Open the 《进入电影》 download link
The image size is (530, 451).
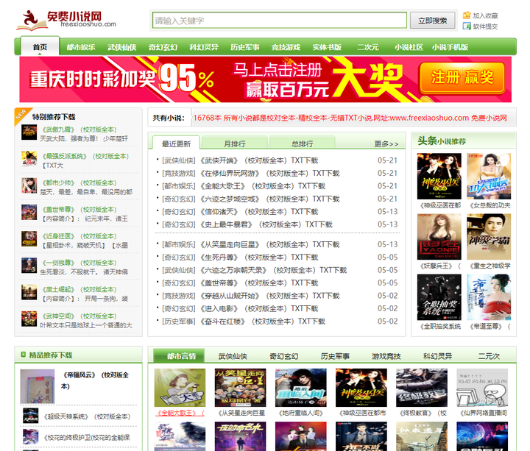coord(259,309)
